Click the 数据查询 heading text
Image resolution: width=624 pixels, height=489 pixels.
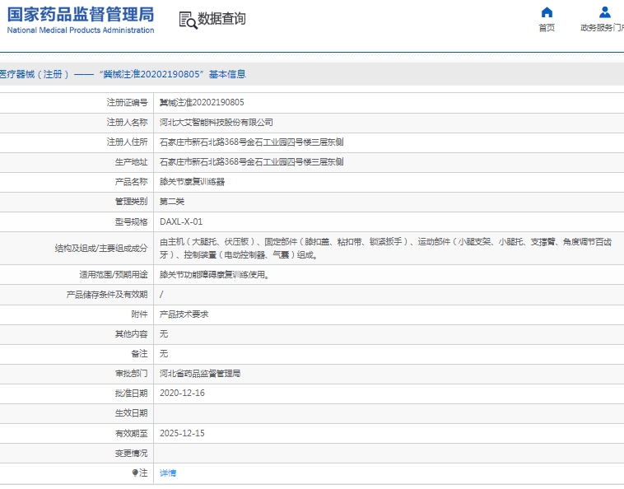coord(221,18)
